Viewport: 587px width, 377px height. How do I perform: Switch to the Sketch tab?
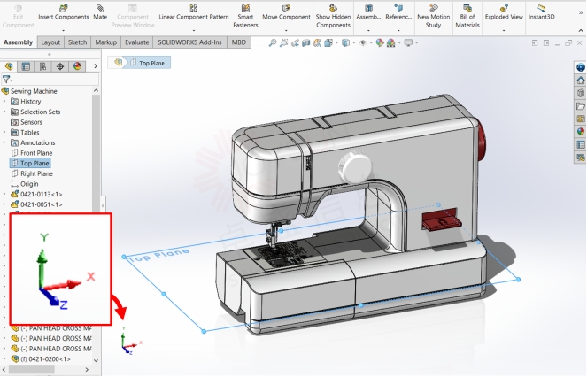point(77,42)
